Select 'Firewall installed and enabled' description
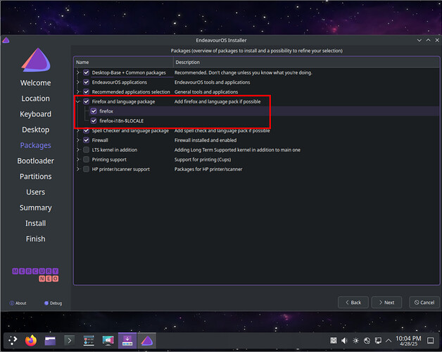This screenshot has height=352, width=442. (x=206, y=140)
